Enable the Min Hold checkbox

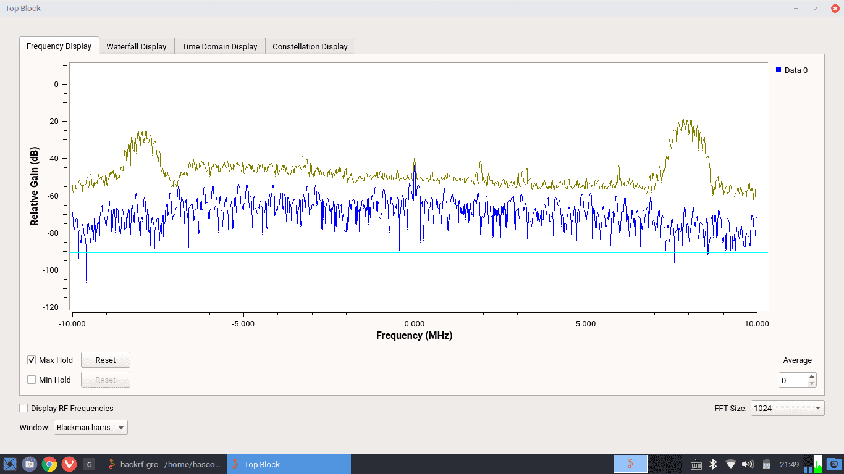tap(32, 380)
